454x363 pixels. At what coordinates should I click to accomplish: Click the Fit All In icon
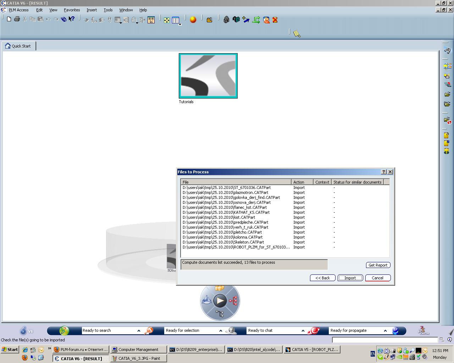pyautogui.click(x=167, y=20)
